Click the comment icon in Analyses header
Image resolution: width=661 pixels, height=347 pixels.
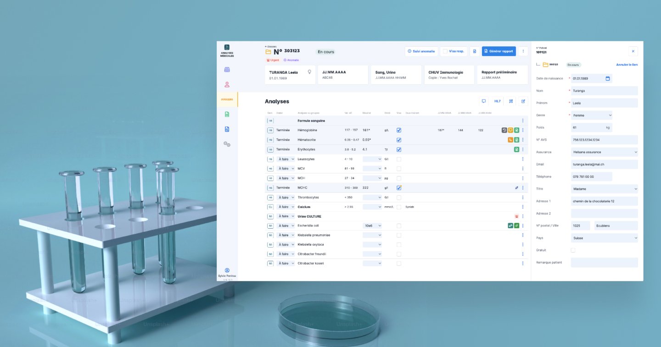coord(483,101)
